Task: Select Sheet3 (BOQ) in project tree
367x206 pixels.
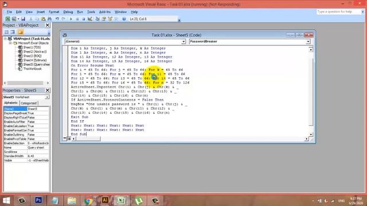Action: [x=32, y=56]
